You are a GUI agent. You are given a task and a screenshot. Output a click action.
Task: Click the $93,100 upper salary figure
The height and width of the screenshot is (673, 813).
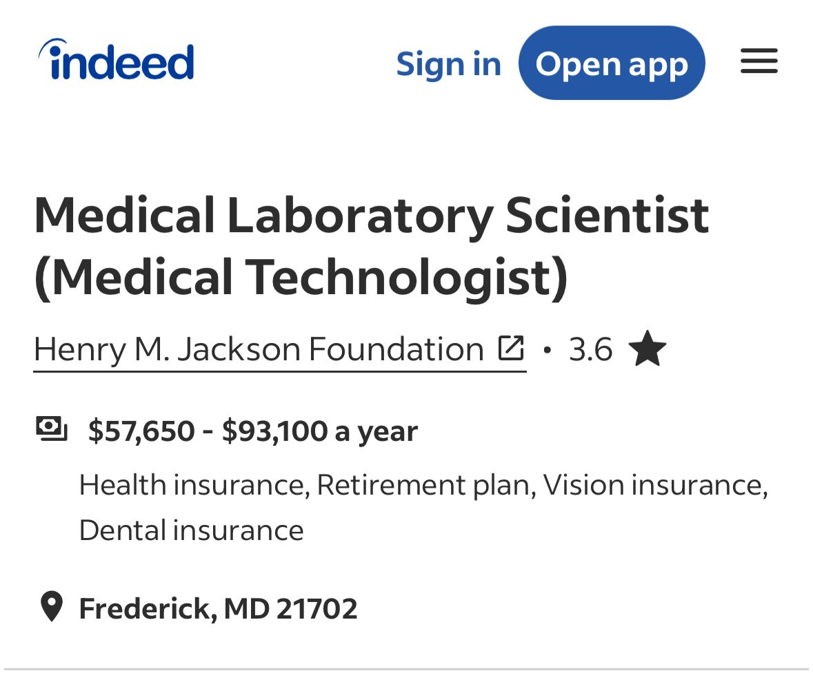tap(274, 431)
